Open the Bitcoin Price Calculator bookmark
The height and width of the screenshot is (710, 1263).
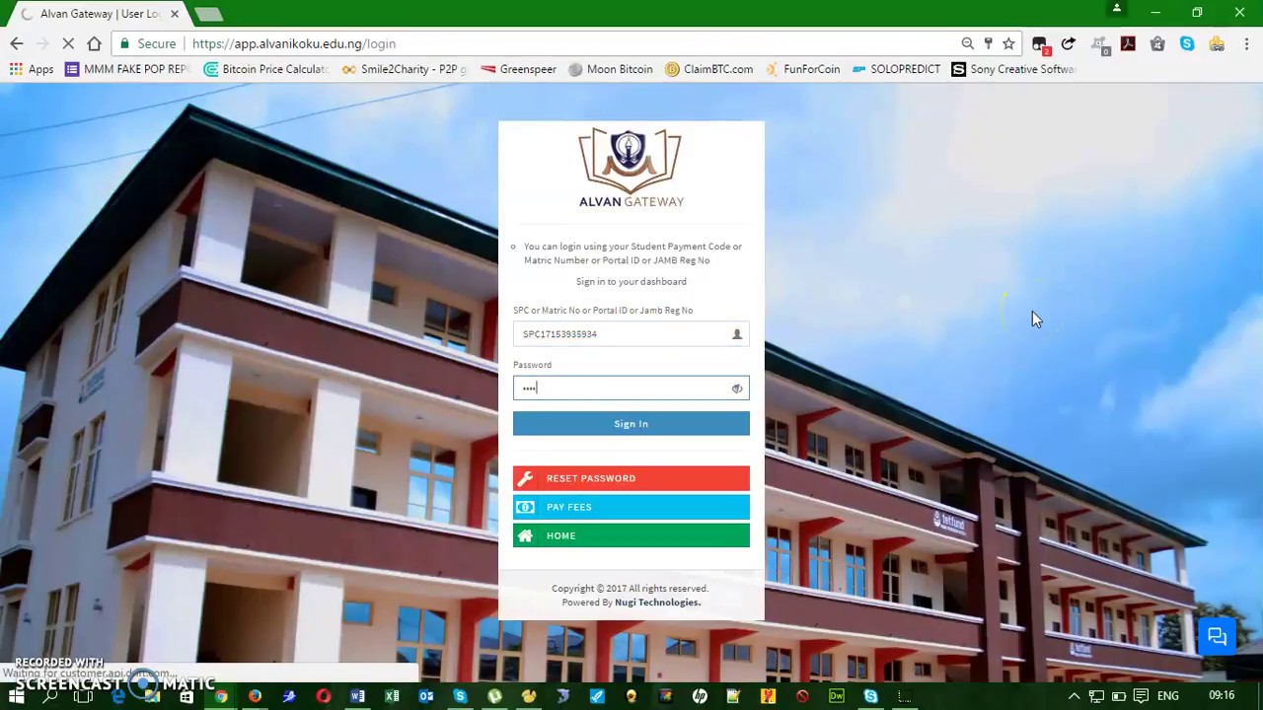point(265,69)
